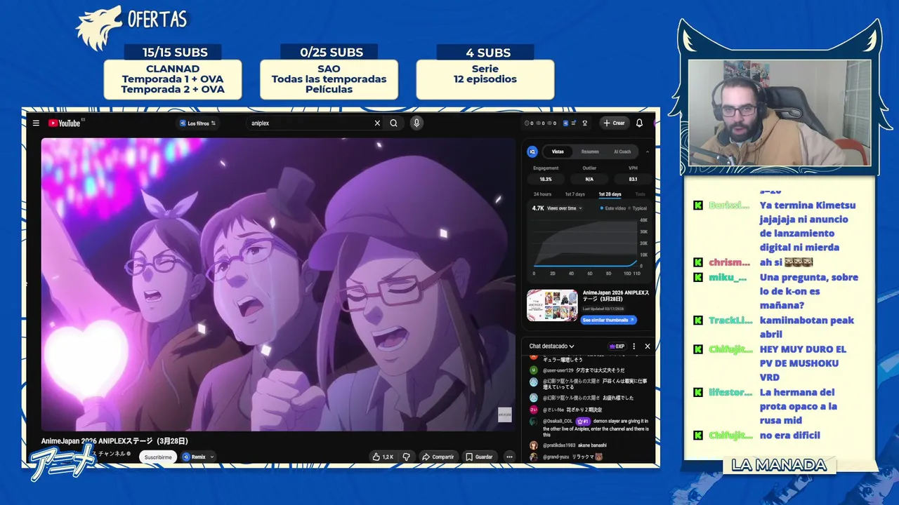Click miku_ message about k-on
Image resolution: width=899 pixels, height=505 pixels.
click(808, 291)
